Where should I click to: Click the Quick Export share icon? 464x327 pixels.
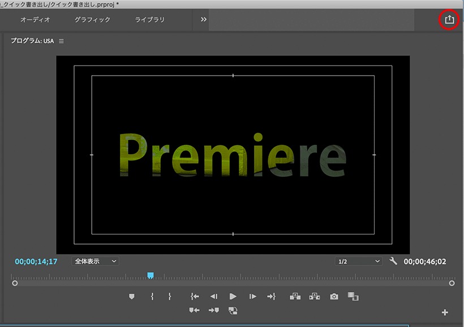point(449,20)
